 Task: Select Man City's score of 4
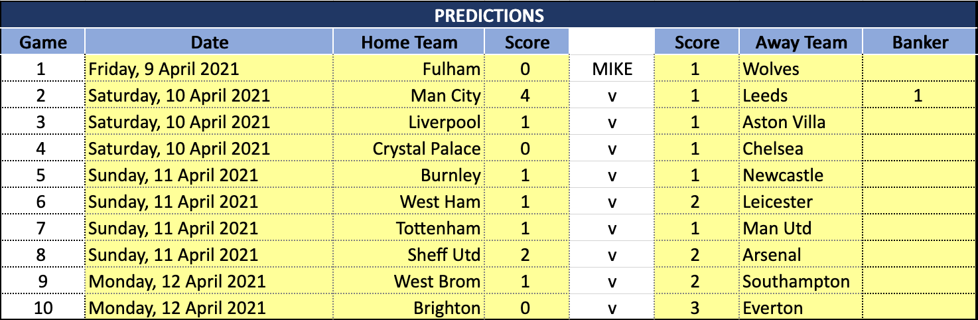coord(527,96)
